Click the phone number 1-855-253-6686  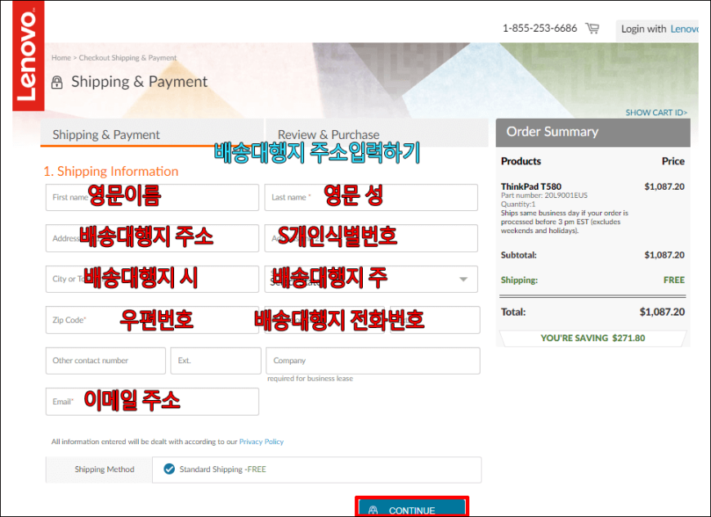click(x=539, y=29)
